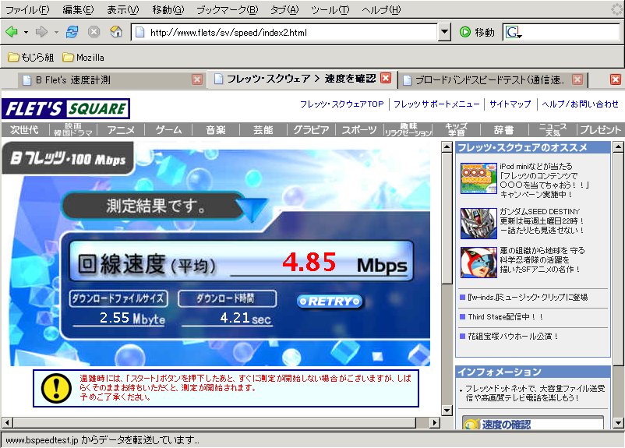Click the horizontal scrollbar left arrow

(x=7, y=422)
